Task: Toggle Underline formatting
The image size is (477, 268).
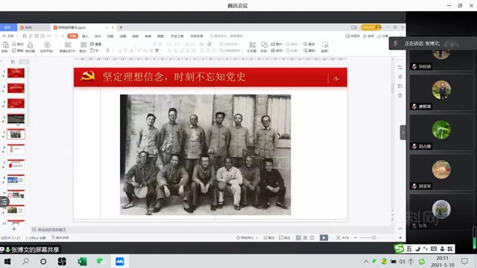Action: [x=119, y=51]
